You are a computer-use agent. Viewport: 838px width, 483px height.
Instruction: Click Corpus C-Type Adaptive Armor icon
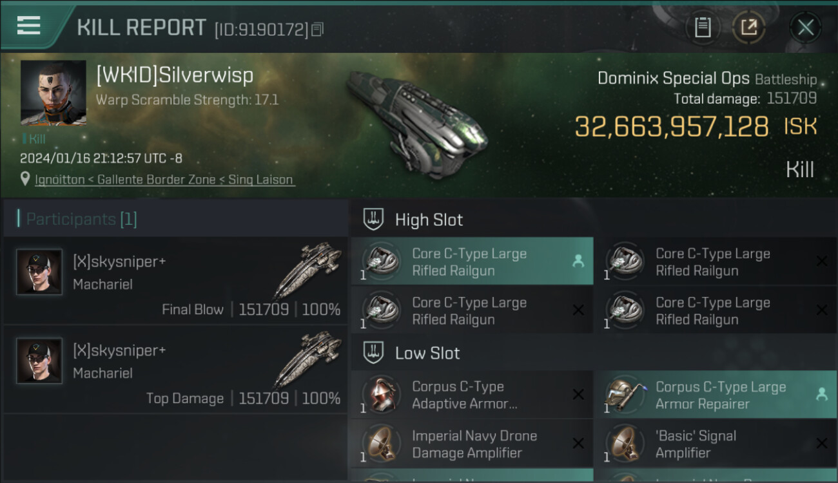point(381,394)
